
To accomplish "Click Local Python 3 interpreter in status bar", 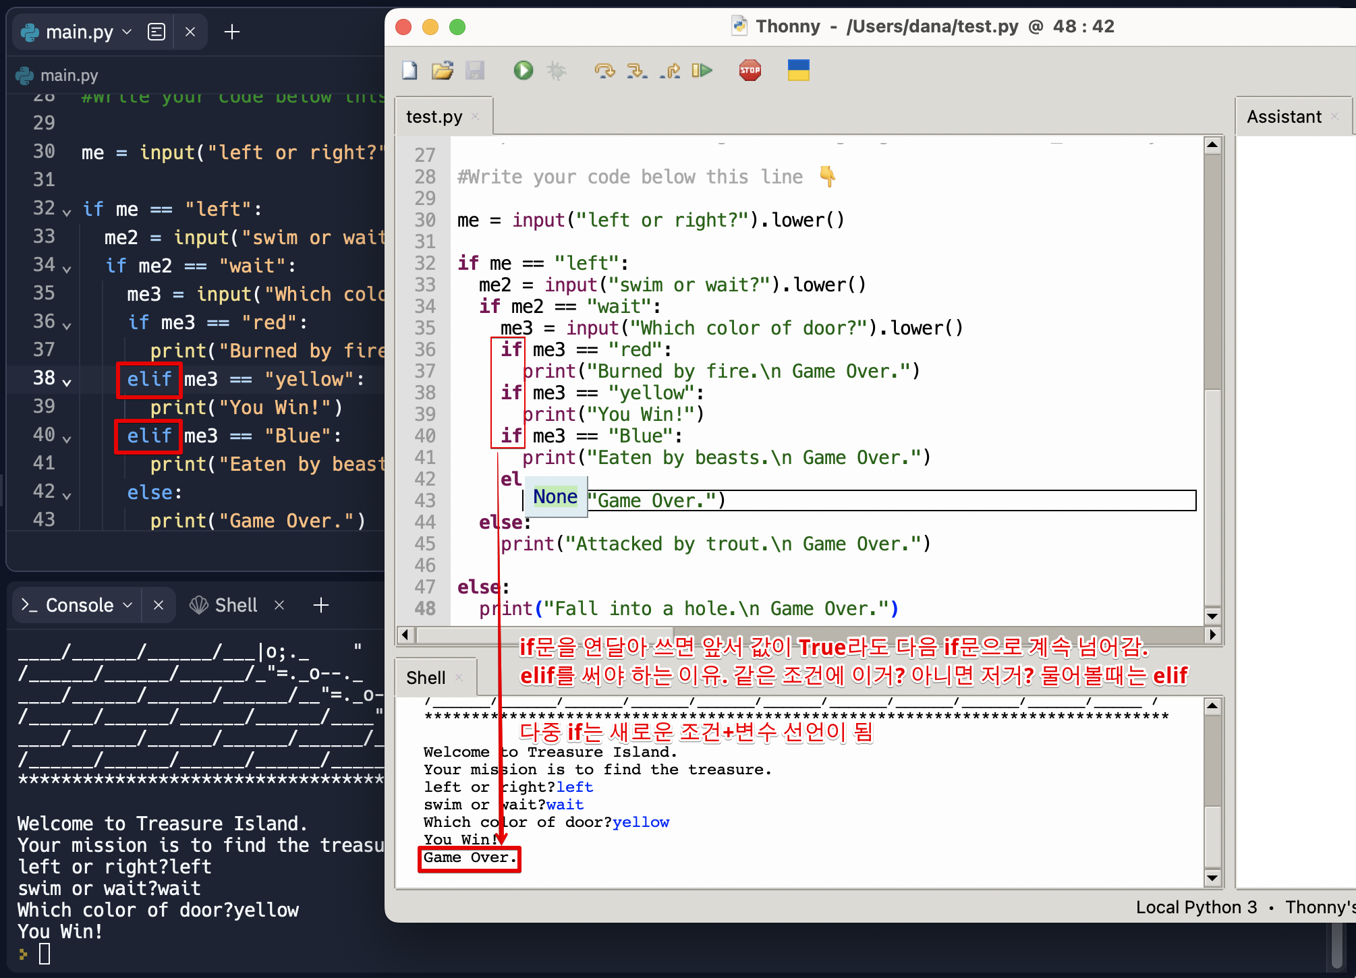I will [1196, 907].
